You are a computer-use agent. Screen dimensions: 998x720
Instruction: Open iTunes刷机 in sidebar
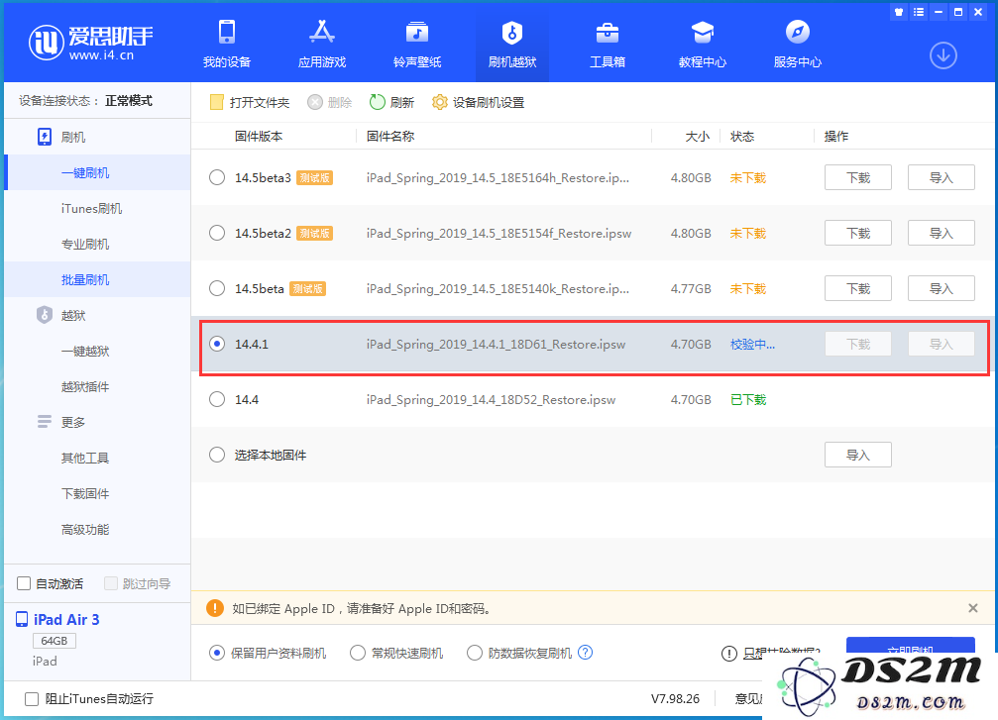click(91, 209)
